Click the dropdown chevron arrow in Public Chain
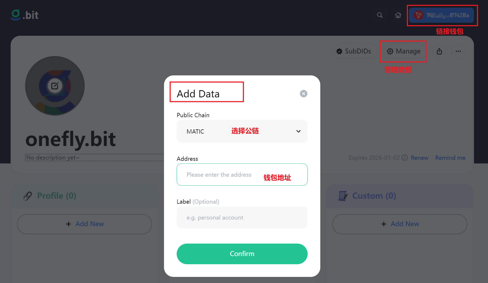Screen dimensions: 488x283 pyautogui.click(x=298, y=131)
